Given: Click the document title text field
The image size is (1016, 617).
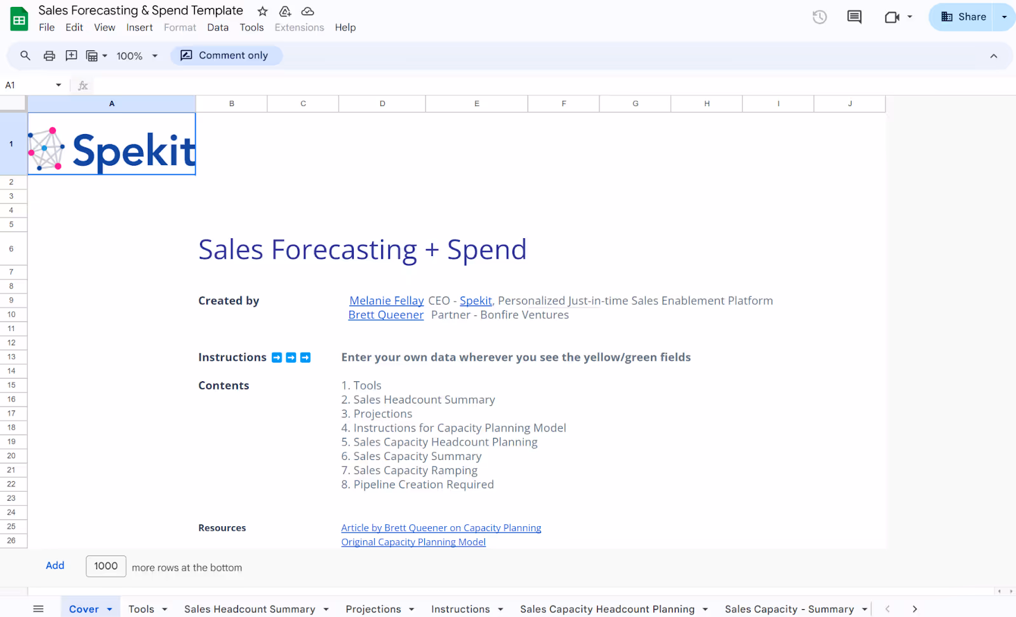Looking at the screenshot, I should click(x=140, y=10).
